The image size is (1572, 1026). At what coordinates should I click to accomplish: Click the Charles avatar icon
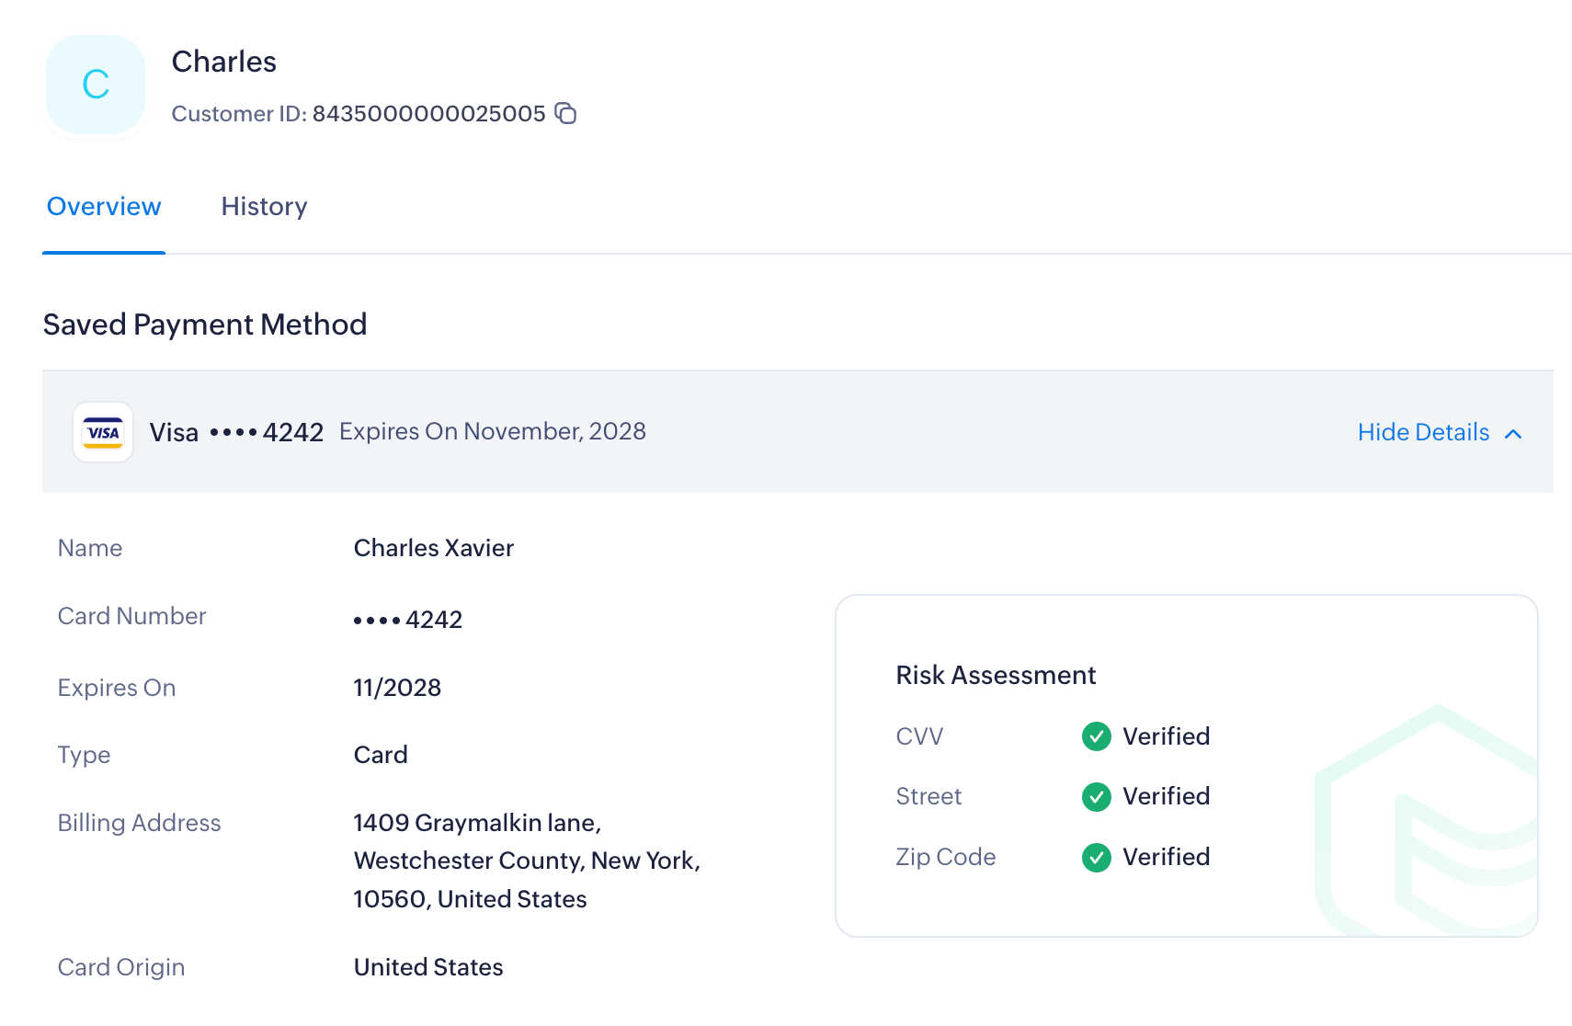coord(96,85)
